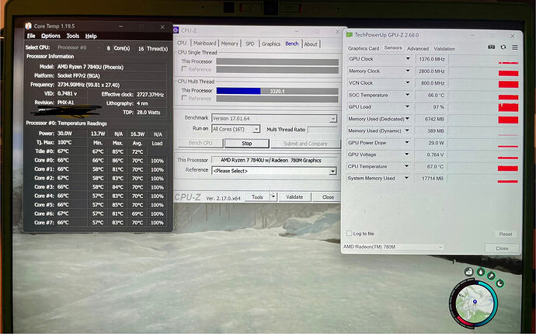Switch to the Memory tab in CPU-Z
Viewport: 536px width, 334px height.
pos(229,43)
